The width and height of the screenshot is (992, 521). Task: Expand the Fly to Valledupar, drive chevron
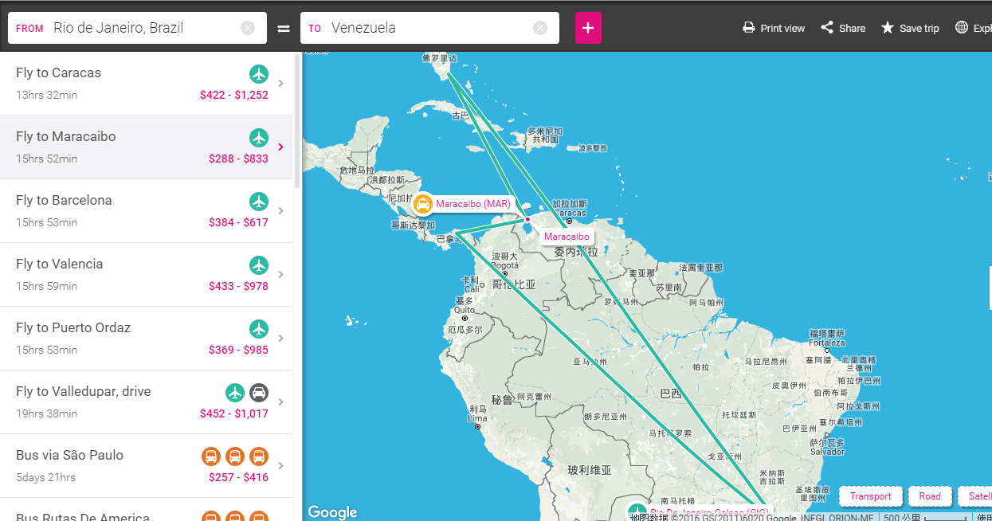[280, 402]
